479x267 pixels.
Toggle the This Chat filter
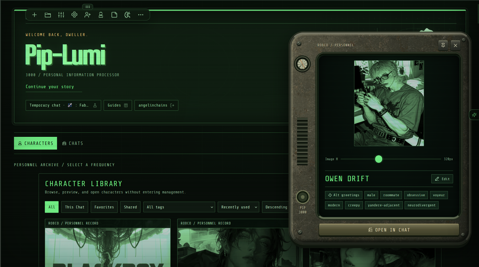pyautogui.click(x=75, y=207)
